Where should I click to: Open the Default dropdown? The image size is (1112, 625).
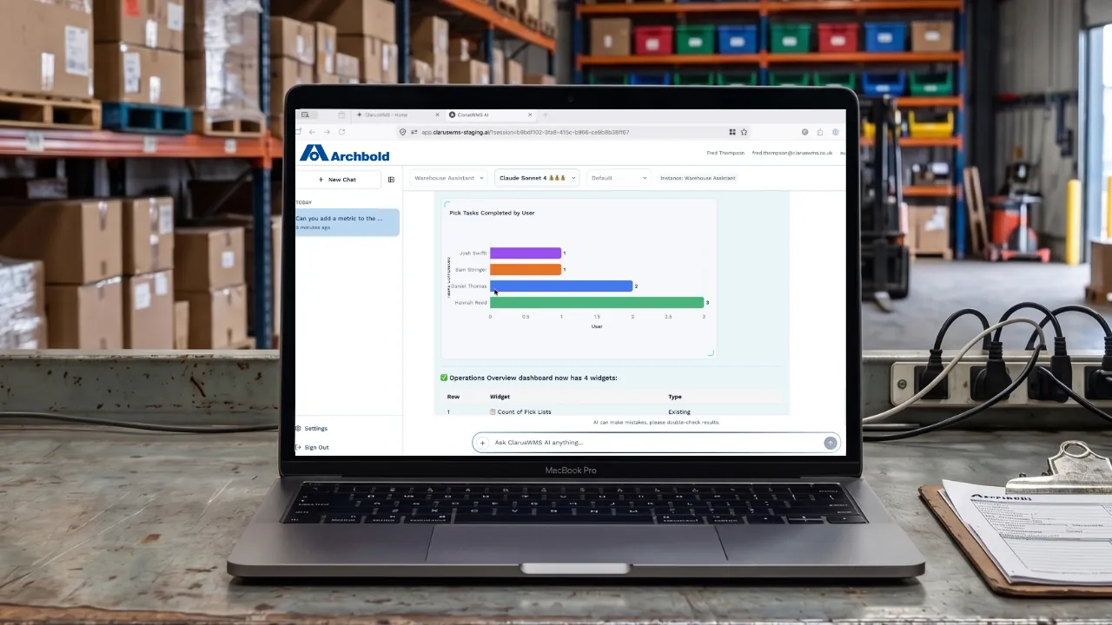coord(619,178)
